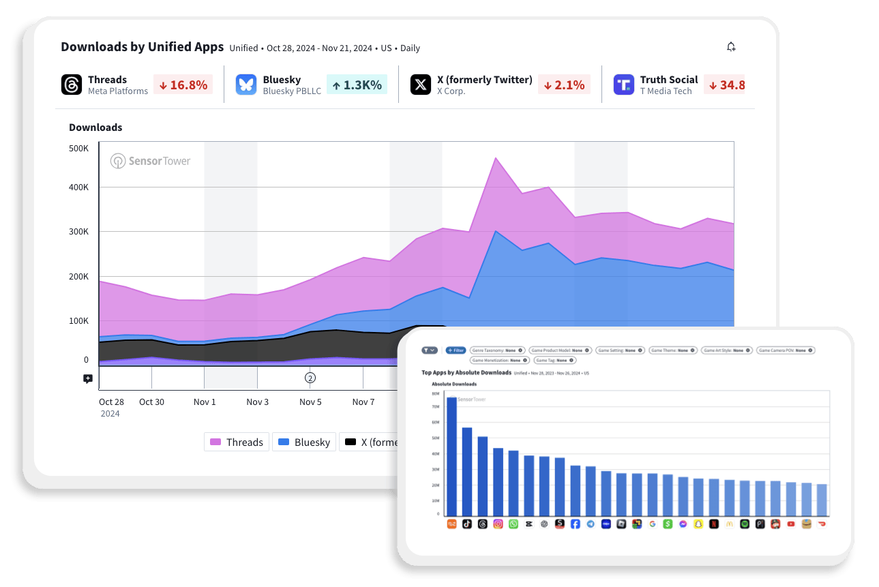The width and height of the screenshot is (879, 587).
Task: Click the tallest Temu bar in chart
Action: (451, 456)
